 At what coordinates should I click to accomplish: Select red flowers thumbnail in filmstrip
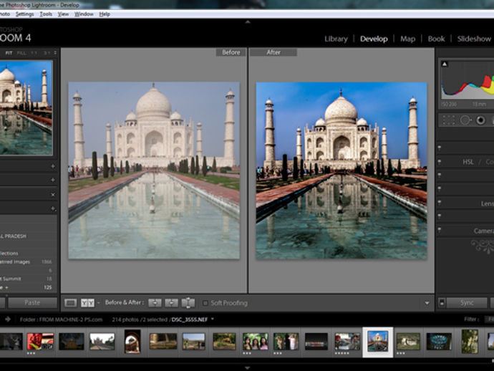coord(40,342)
